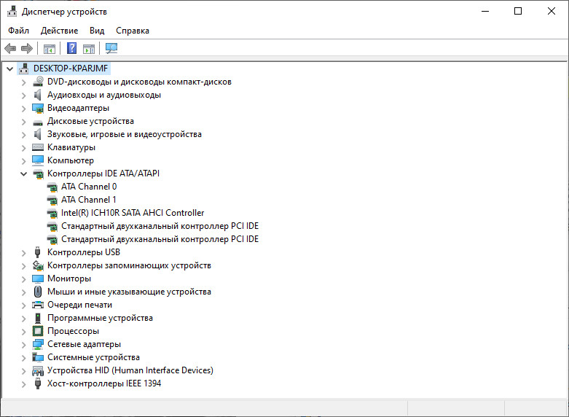Minimize the Диспетчер устройств window
Image resolution: width=569 pixels, height=417 pixels.
click(485, 11)
